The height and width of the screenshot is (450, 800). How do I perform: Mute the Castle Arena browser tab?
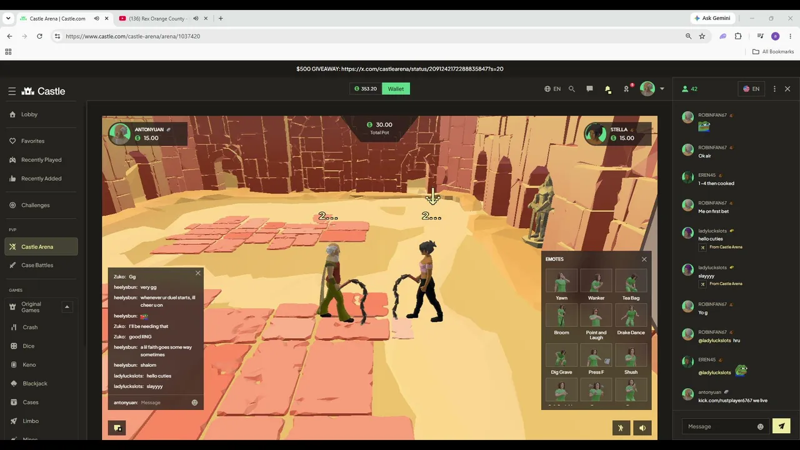[96, 19]
